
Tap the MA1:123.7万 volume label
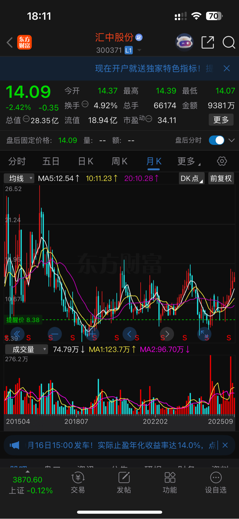point(112,350)
